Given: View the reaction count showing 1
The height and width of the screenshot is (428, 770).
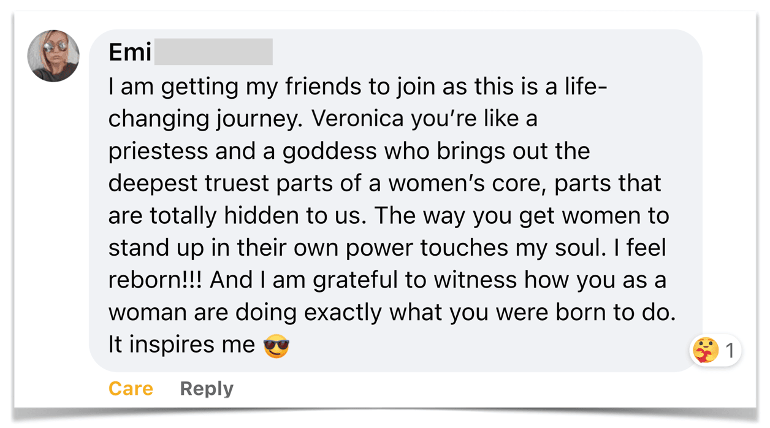Looking at the screenshot, I should 730,351.
